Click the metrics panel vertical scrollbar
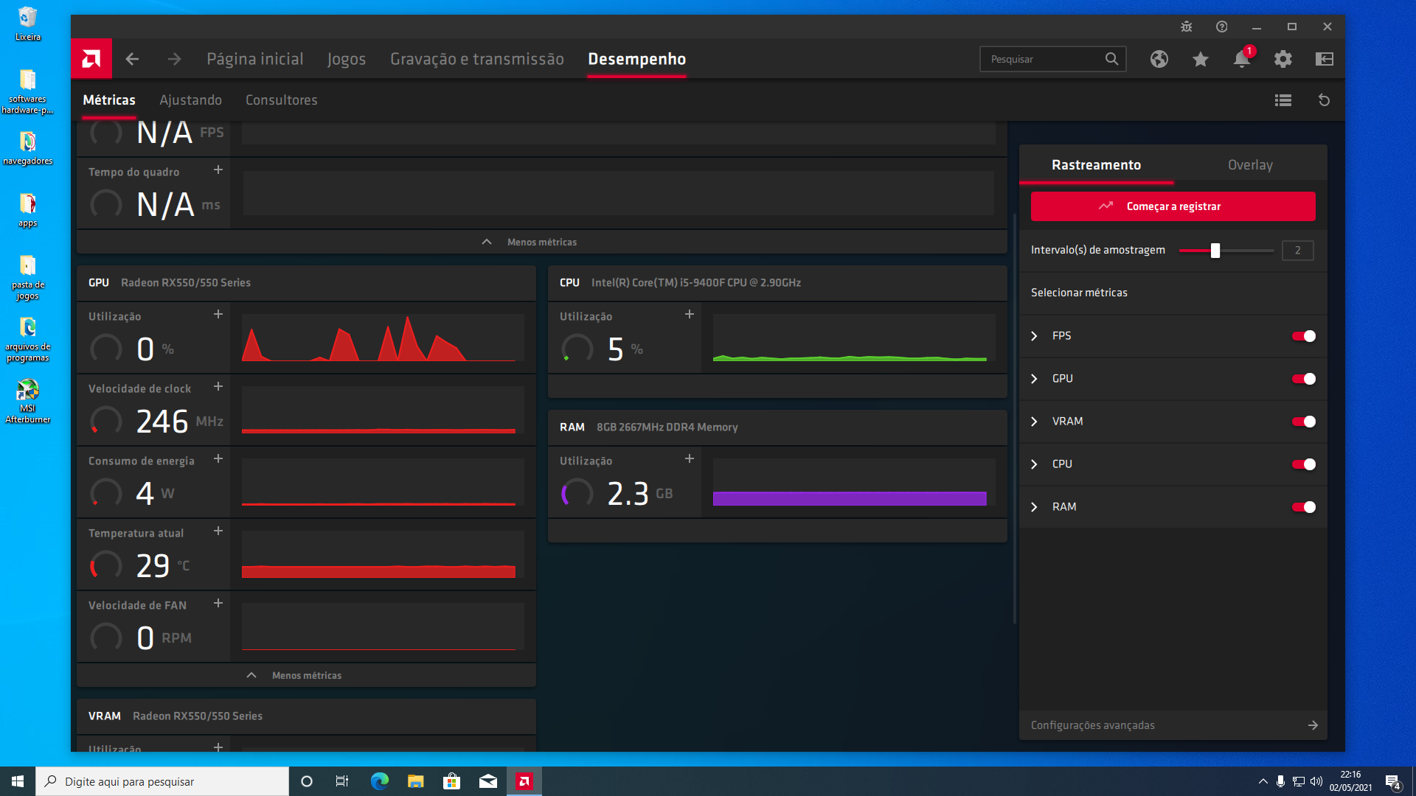The width and height of the screenshot is (1416, 796). pos(1015,419)
